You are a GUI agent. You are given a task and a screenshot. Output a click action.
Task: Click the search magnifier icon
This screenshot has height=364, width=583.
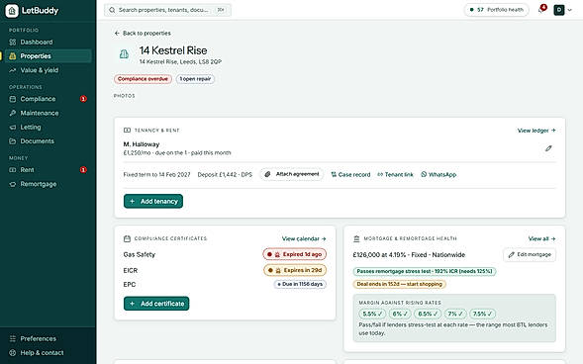tap(112, 10)
